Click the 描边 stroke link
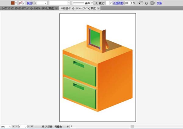This screenshot has width=183, height=129. click(x=30, y=3)
